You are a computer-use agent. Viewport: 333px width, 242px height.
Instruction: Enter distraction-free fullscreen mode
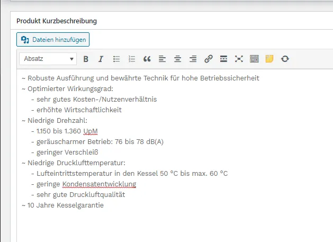tap(239, 59)
